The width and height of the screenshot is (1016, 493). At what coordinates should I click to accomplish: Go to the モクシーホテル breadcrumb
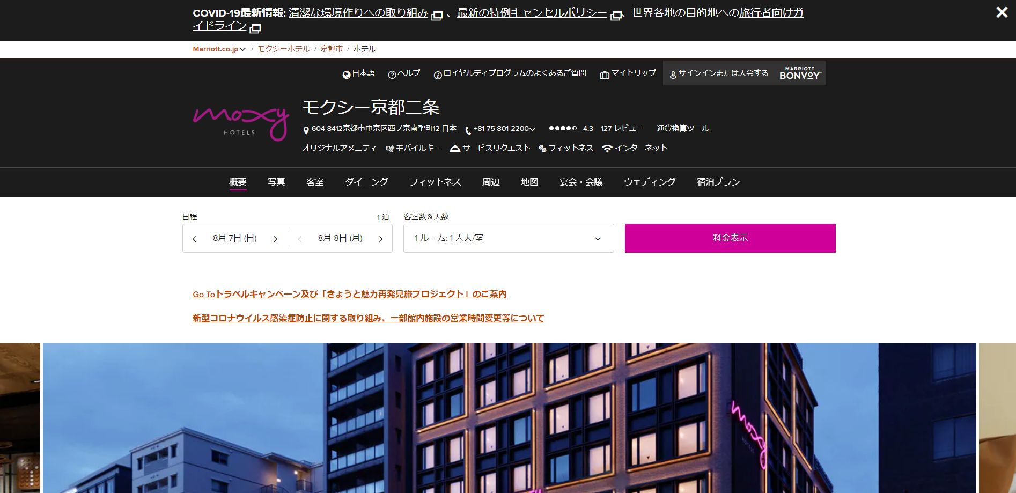tap(283, 49)
